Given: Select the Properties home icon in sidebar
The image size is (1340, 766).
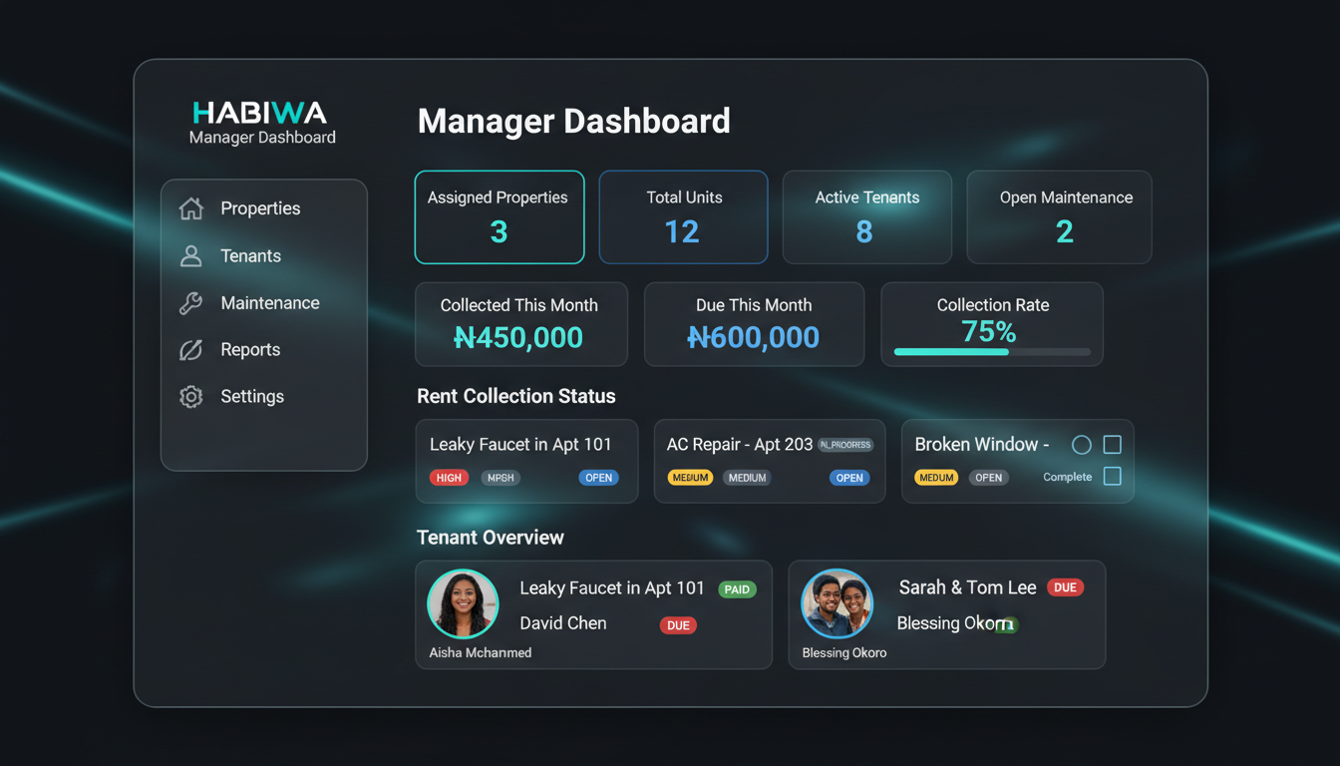Looking at the screenshot, I should point(190,207).
